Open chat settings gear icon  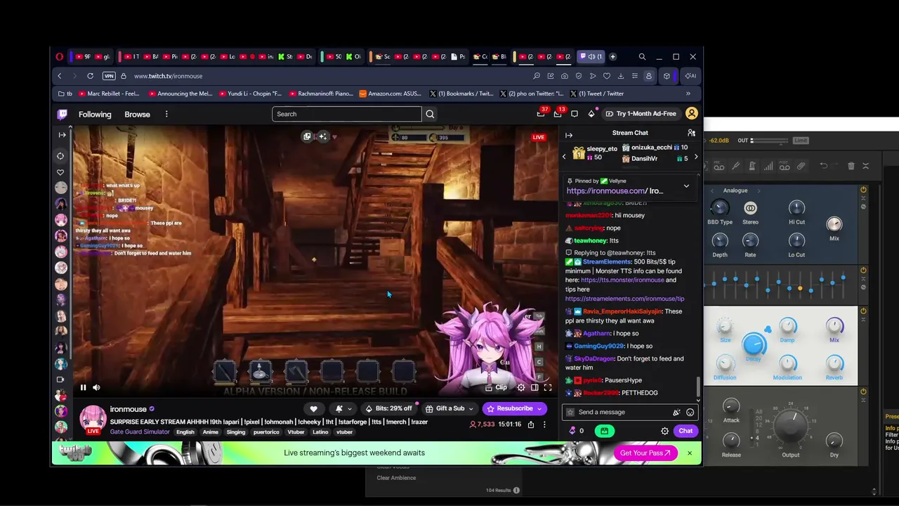(664, 431)
